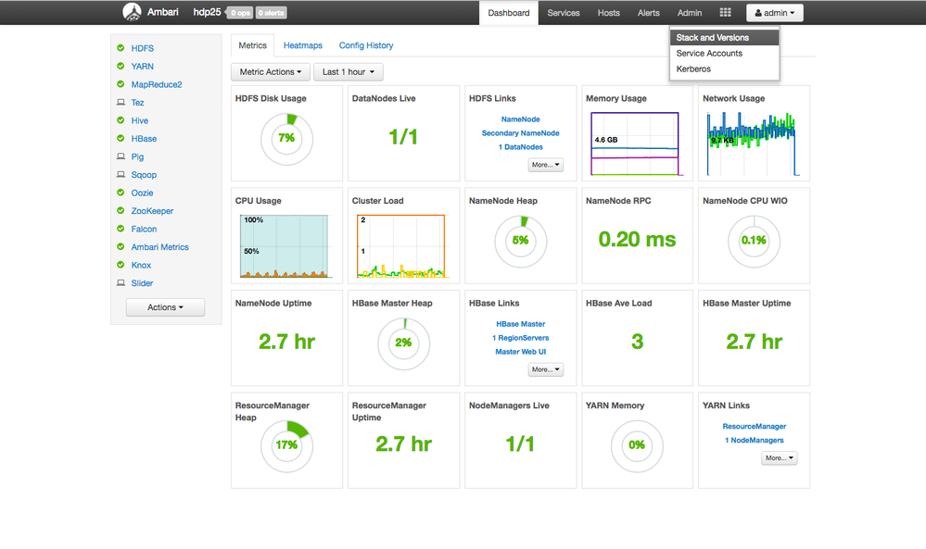This screenshot has height=549, width=926.
Task: Expand the services Actions dropdown
Action: pyautogui.click(x=165, y=307)
